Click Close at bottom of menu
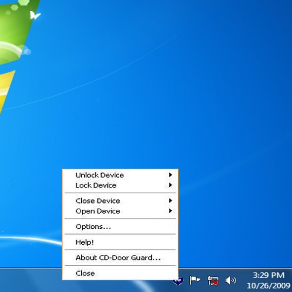 pyautogui.click(x=120, y=273)
